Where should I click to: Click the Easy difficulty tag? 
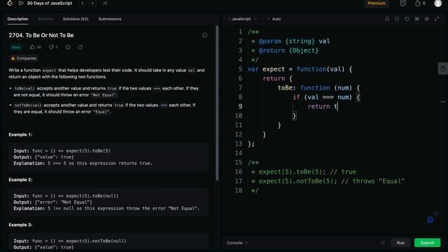(x=16, y=47)
